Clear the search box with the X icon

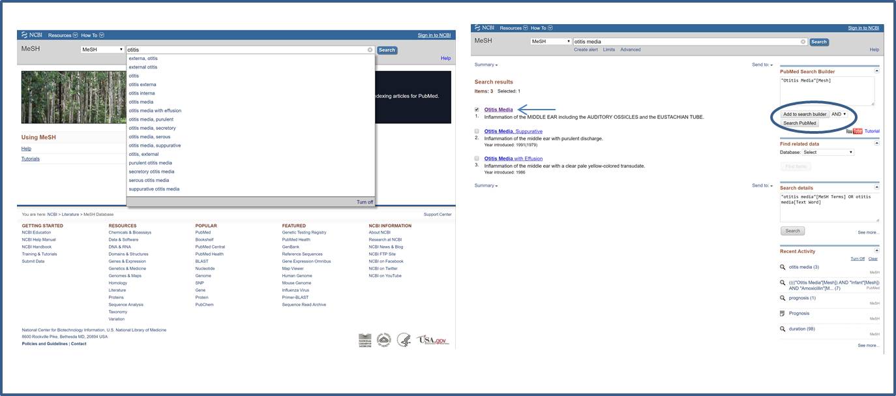point(370,50)
